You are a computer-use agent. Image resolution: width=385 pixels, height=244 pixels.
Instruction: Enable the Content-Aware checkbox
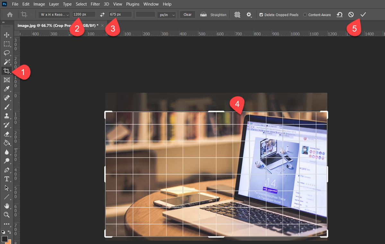pyautogui.click(x=305, y=15)
